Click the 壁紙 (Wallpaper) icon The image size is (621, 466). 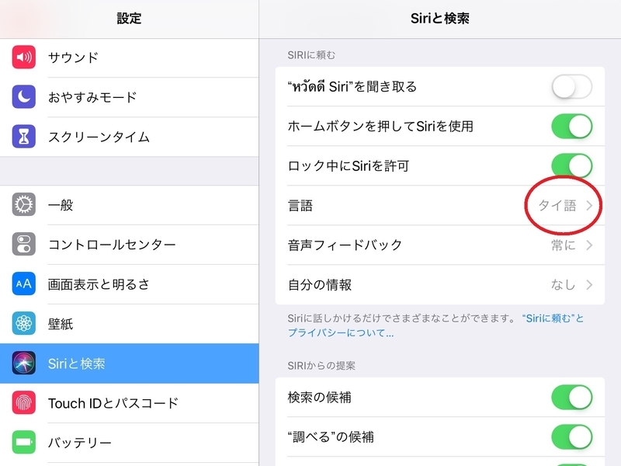tap(23, 323)
